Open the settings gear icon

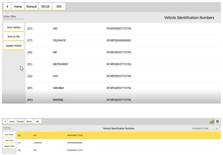tap(217, 121)
